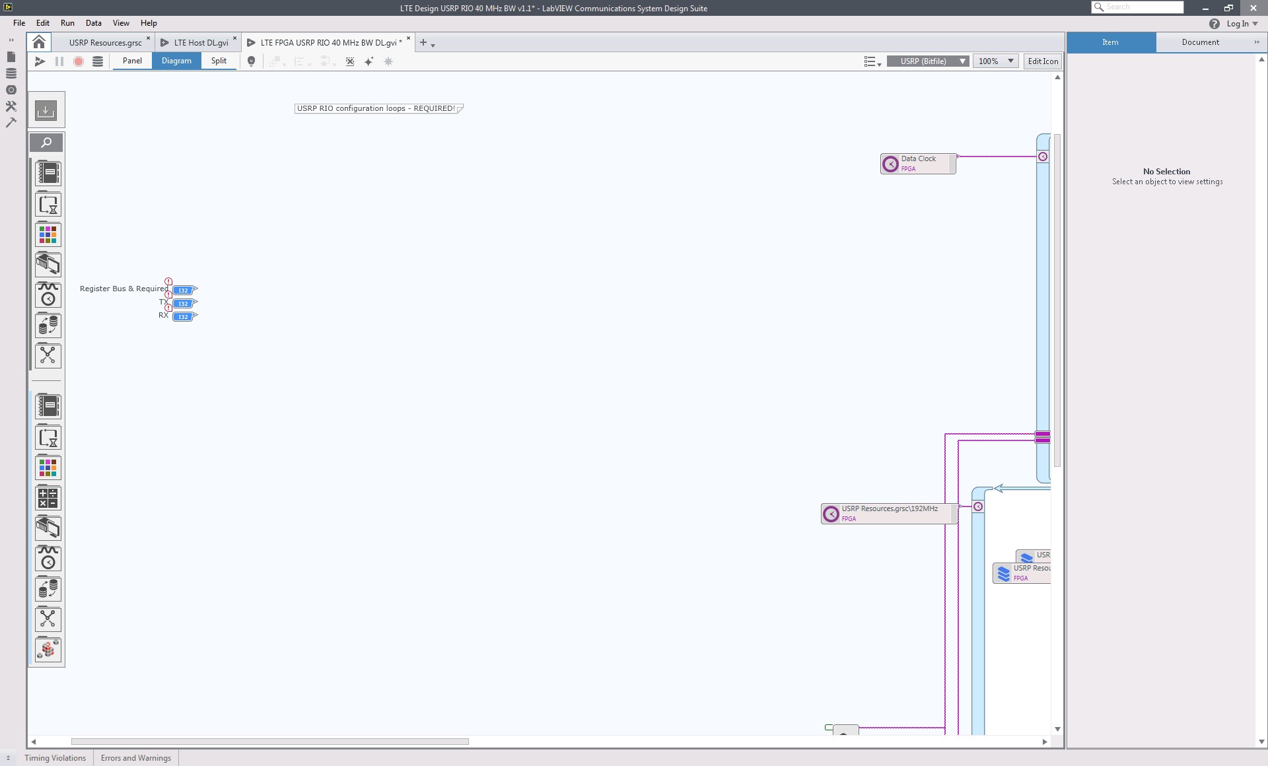The height and width of the screenshot is (766, 1268).
Task: Pause execution with the pause button
Action: click(59, 61)
